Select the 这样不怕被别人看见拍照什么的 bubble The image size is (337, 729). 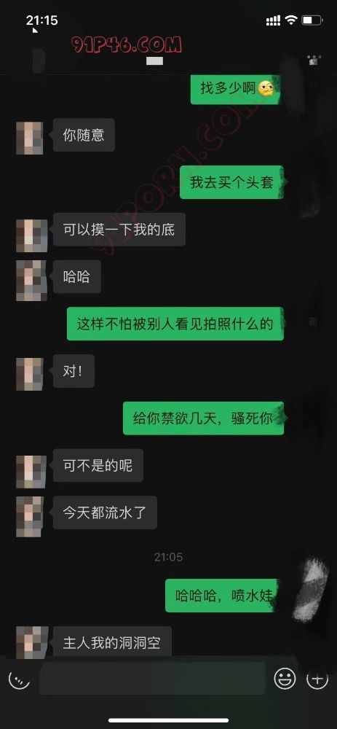coord(175,324)
